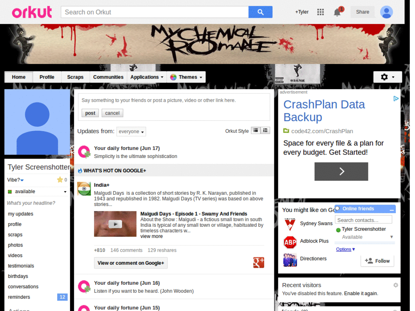The width and height of the screenshot is (415, 311).
Task: Click the AdChoices icon on advertisement
Action: click(396, 99)
